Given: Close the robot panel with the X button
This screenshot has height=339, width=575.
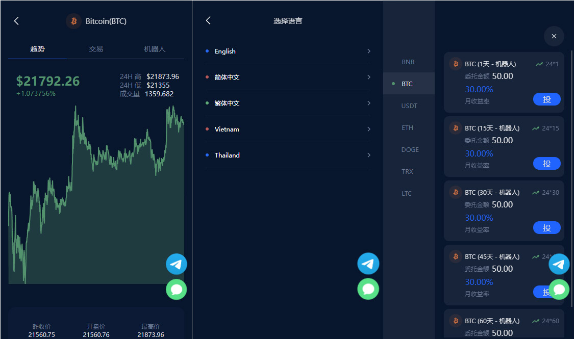Looking at the screenshot, I should coord(554,36).
